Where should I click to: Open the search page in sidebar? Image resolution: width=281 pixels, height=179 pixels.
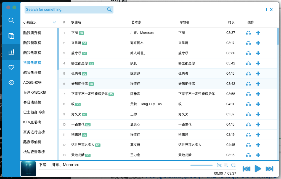tap(11, 20)
